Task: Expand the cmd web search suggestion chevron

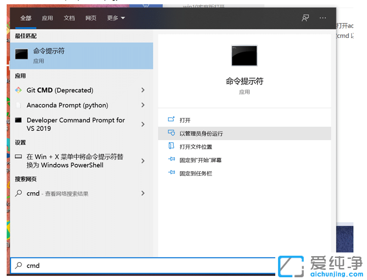Action: tap(143, 193)
